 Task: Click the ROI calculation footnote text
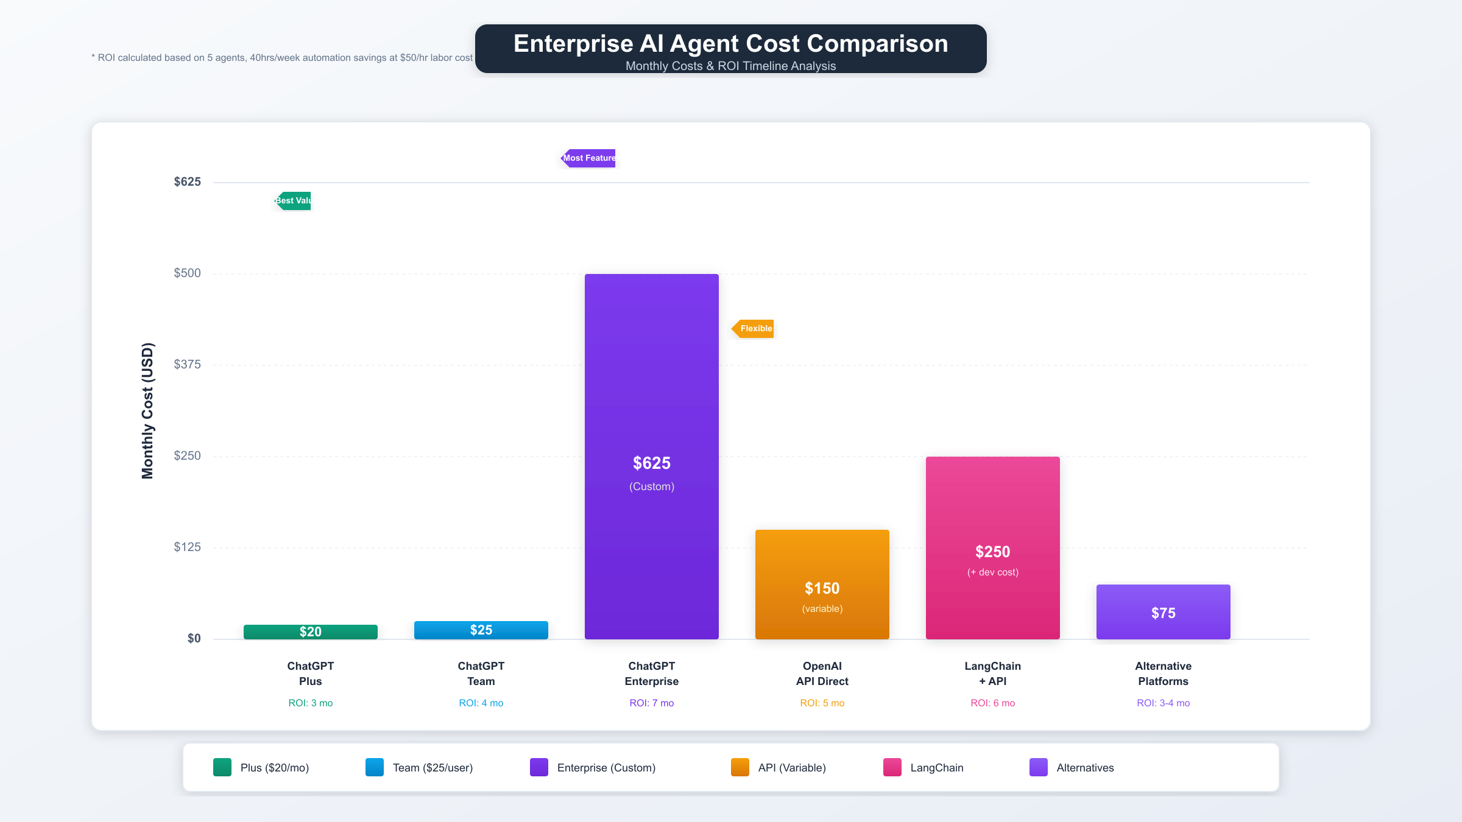[x=282, y=58]
